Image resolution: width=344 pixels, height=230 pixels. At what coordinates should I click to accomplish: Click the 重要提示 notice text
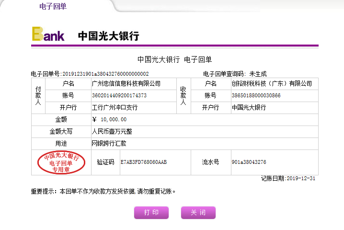pos(103,191)
